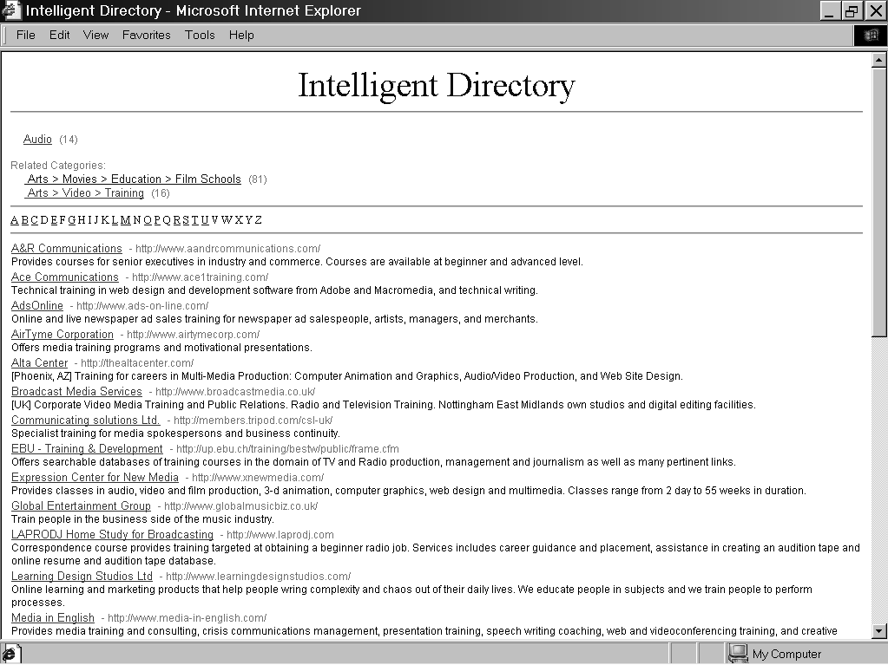
Task: Visit the A&R Communications listing
Action: point(67,249)
